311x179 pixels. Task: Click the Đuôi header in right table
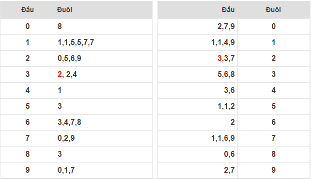coord(273,10)
